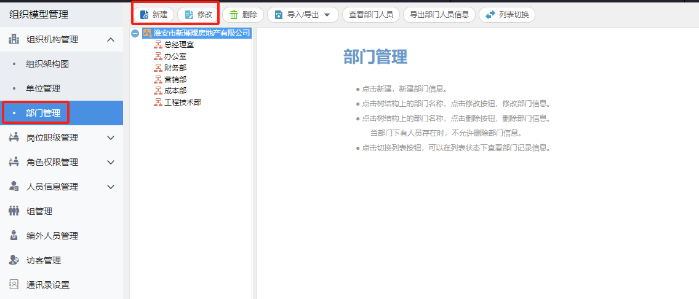This screenshot has height=299, width=699.
Task: Click the 删除 trash can button
Action: click(x=243, y=15)
